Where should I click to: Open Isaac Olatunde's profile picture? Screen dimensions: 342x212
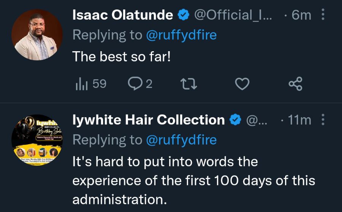point(37,35)
